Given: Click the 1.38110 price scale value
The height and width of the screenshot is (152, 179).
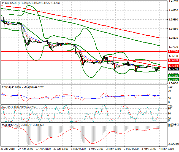Looking at the screenshot, I should click(x=173, y=38).
